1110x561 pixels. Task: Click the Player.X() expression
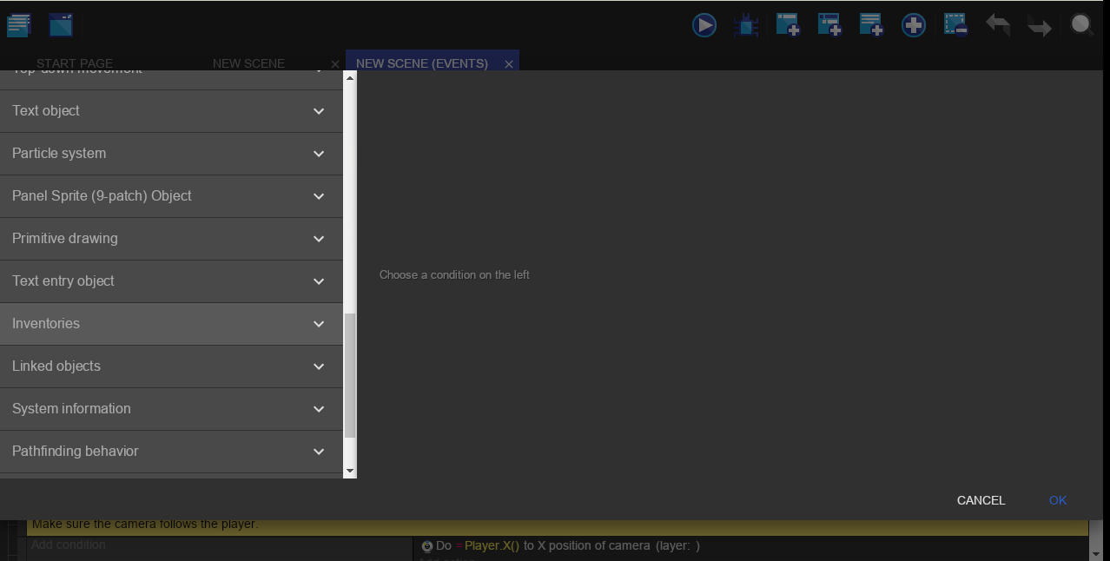pyautogui.click(x=492, y=545)
